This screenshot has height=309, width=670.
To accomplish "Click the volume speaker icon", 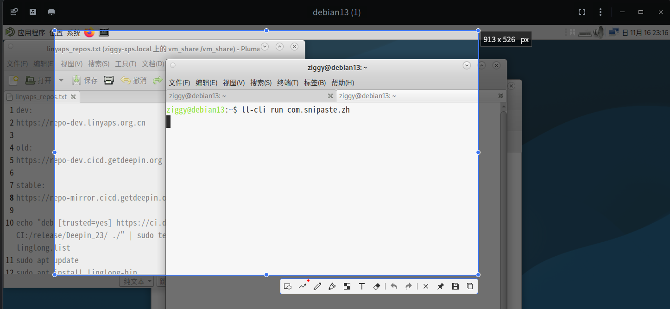I will [600, 32].
